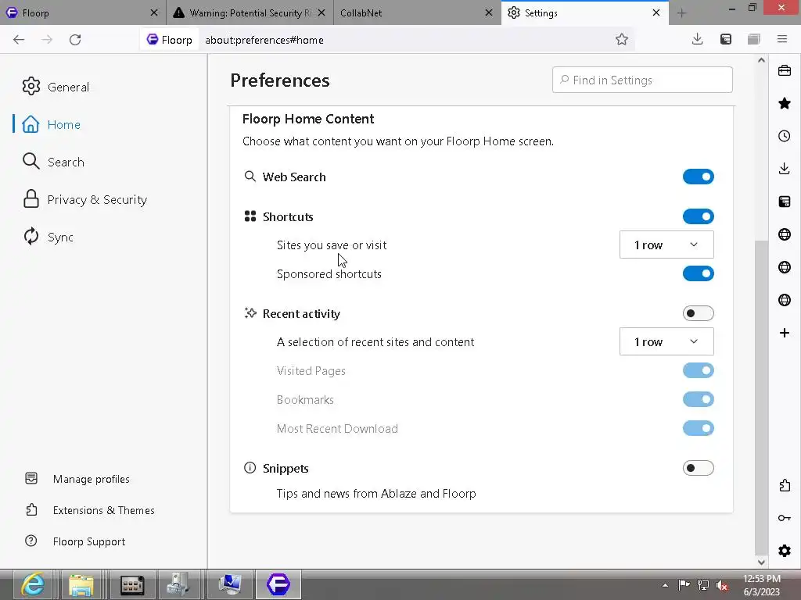Close the Settings tab
Screen dimensions: 801x600
[656, 12]
